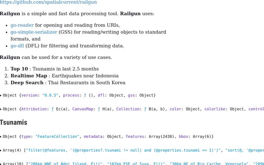Expand the Array(10) locations list

(1, 164)
